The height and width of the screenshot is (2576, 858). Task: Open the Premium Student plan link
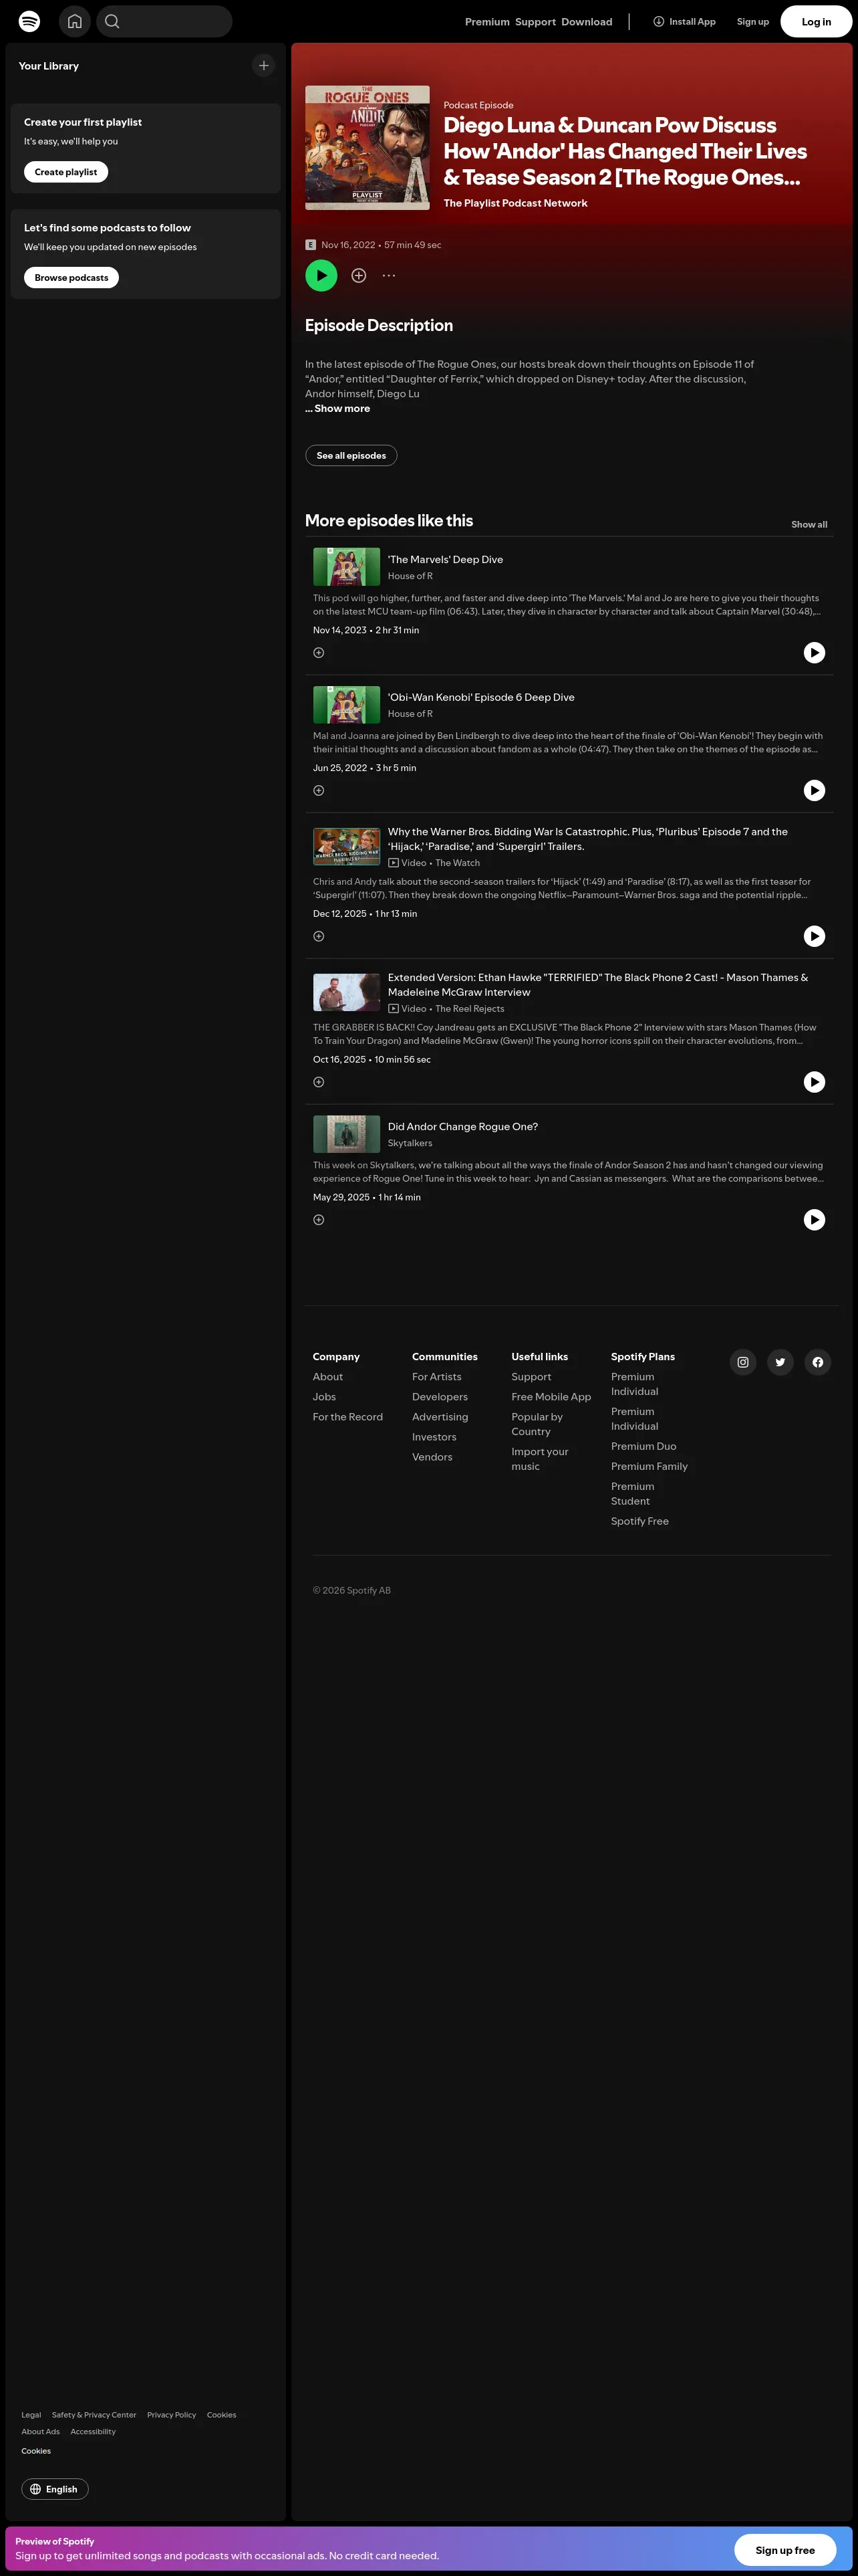coord(633,1494)
